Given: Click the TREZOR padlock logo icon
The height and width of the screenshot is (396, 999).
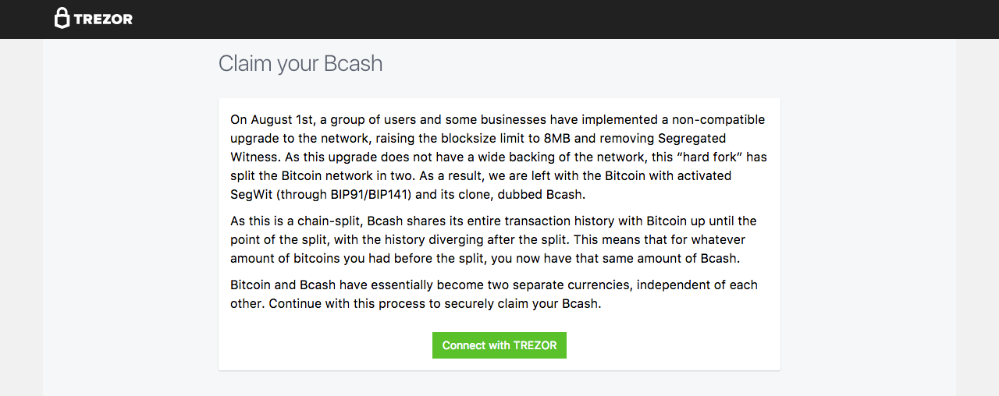Looking at the screenshot, I should pos(62,19).
